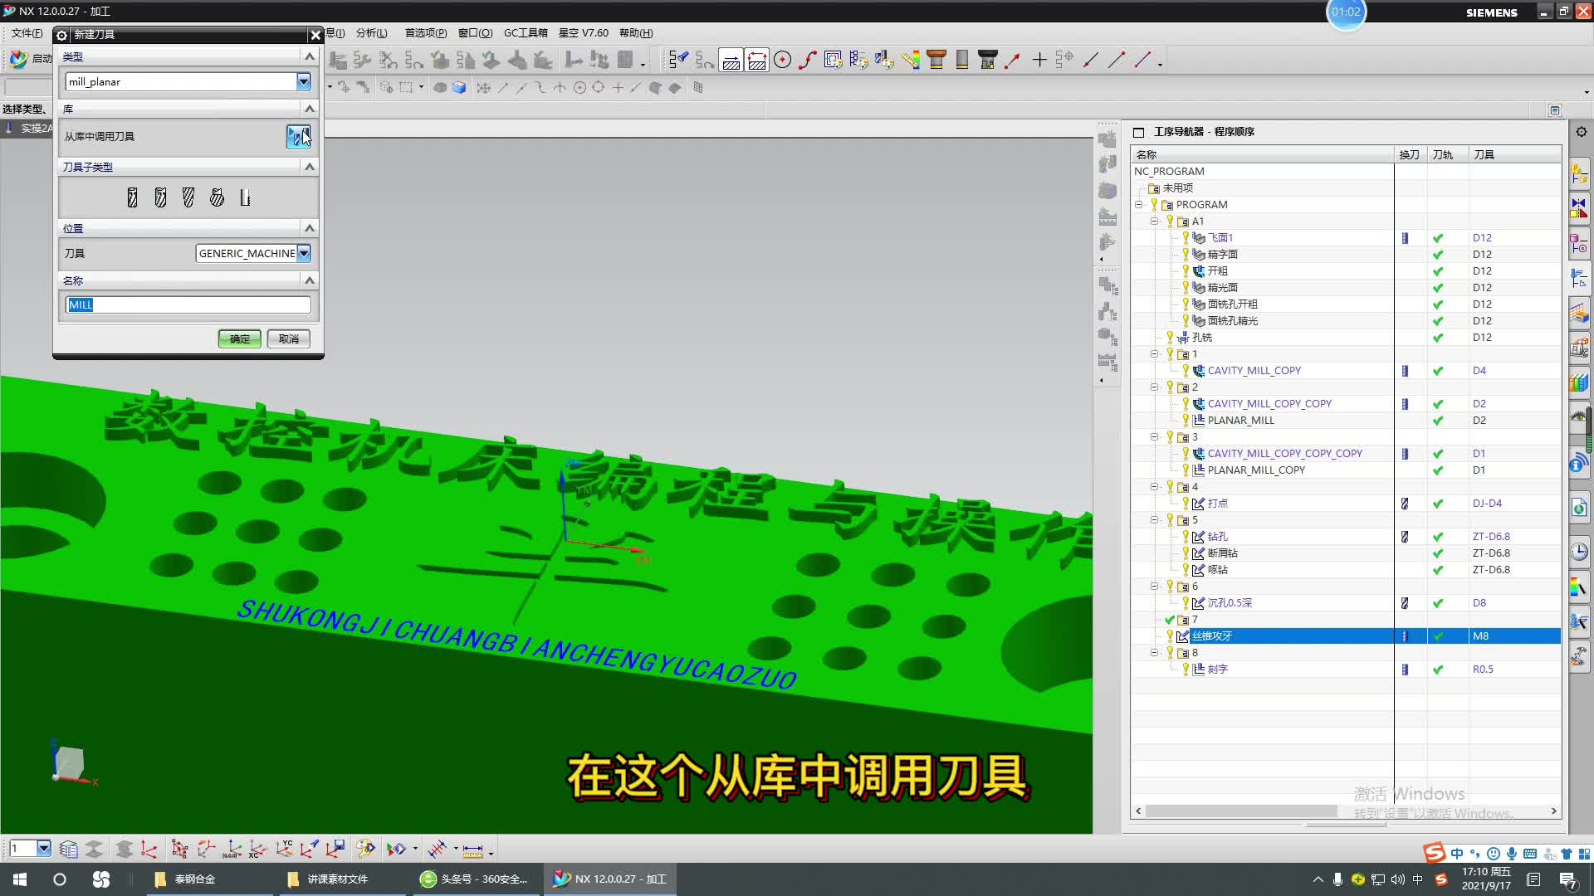The height and width of the screenshot is (896, 1594).
Task: Open the mill_planar type dropdown
Action: tap(303, 81)
